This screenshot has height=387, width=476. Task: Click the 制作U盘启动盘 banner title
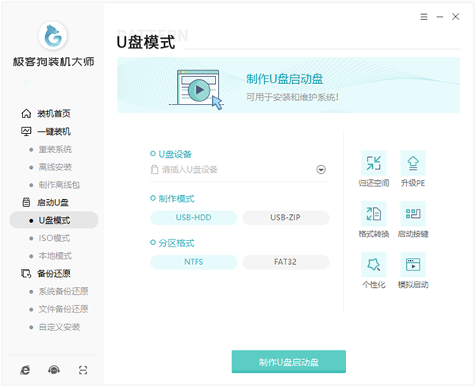285,79
